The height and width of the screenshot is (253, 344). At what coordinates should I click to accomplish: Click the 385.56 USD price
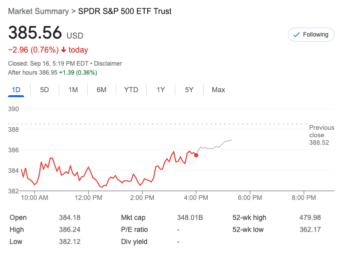(x=35, y=33)
